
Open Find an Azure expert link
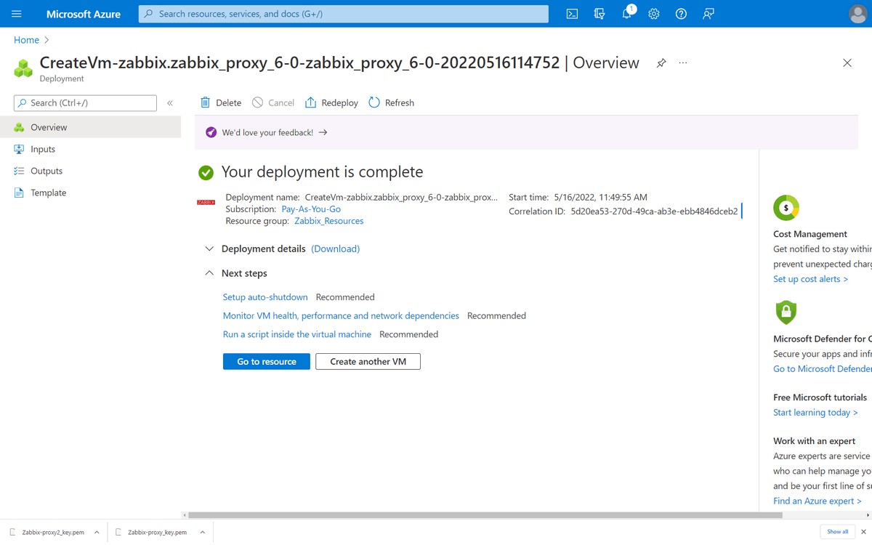coord(817,501)
